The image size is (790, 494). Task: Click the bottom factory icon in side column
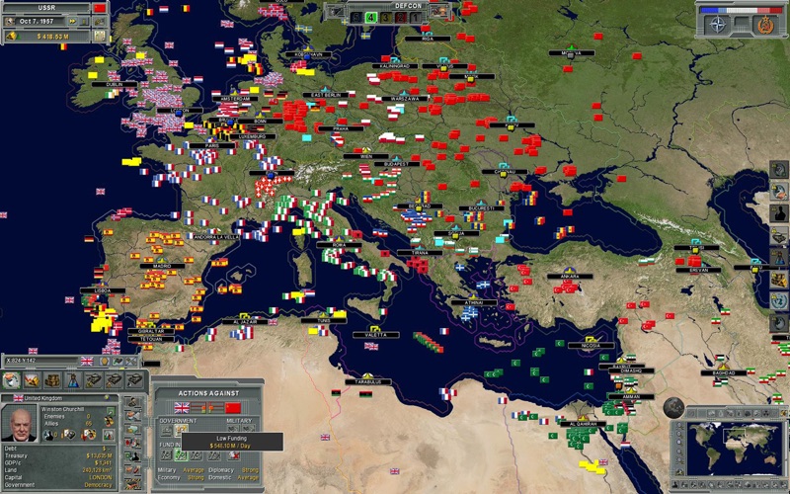(133, 484)
